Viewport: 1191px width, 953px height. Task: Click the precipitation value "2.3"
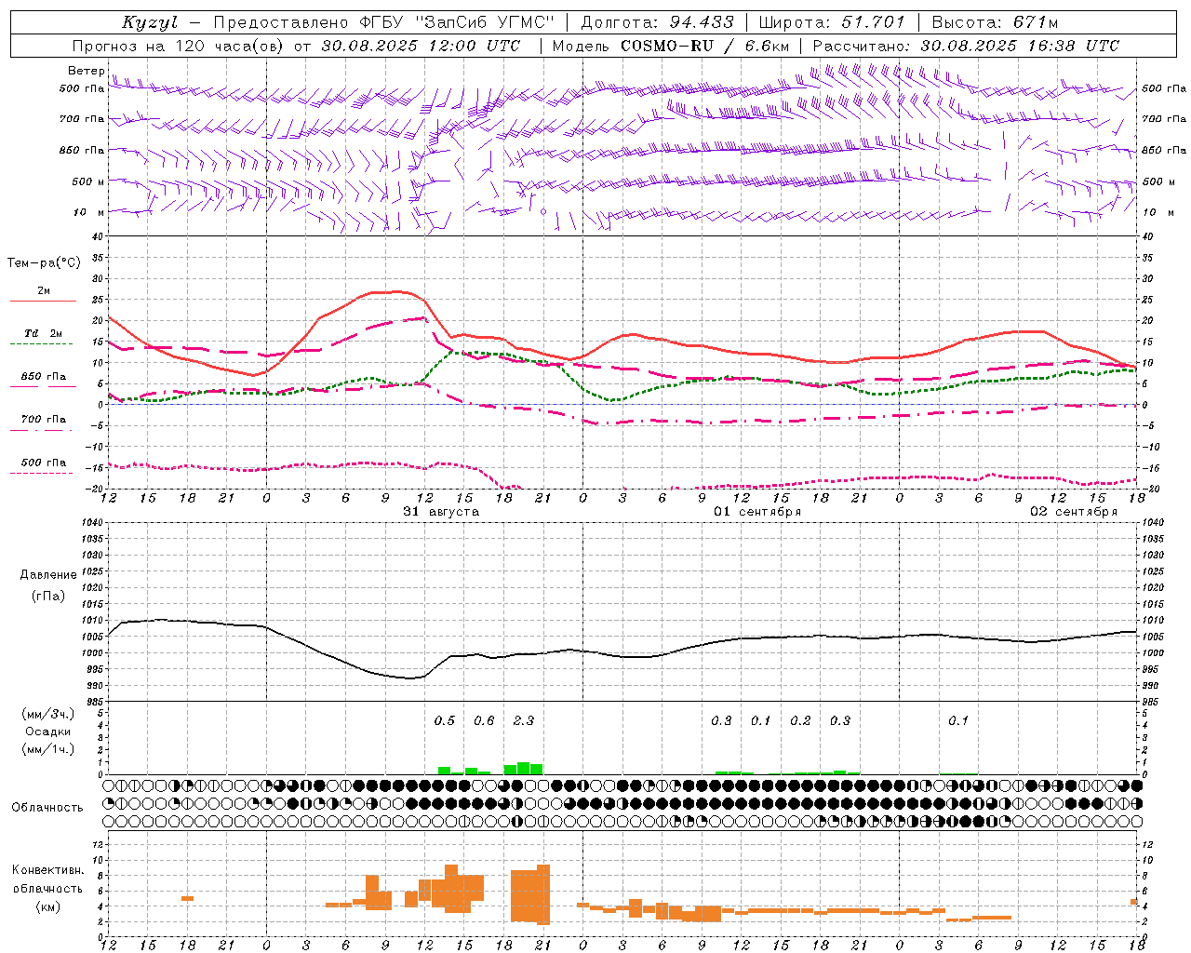524,720
